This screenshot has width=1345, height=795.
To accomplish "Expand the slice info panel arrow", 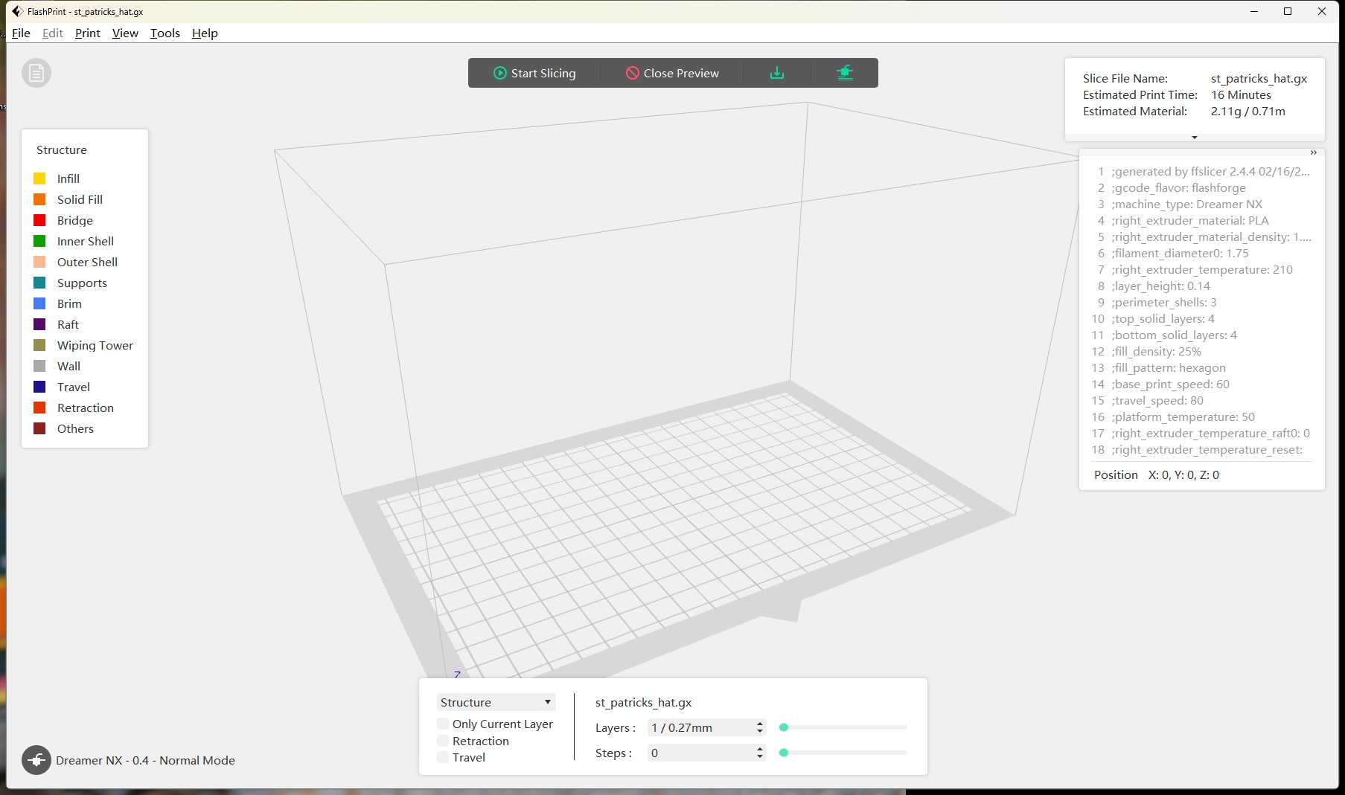I will coord(1194,138).
